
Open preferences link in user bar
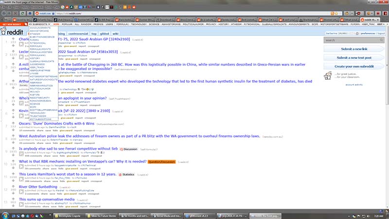tap(368, 33)
